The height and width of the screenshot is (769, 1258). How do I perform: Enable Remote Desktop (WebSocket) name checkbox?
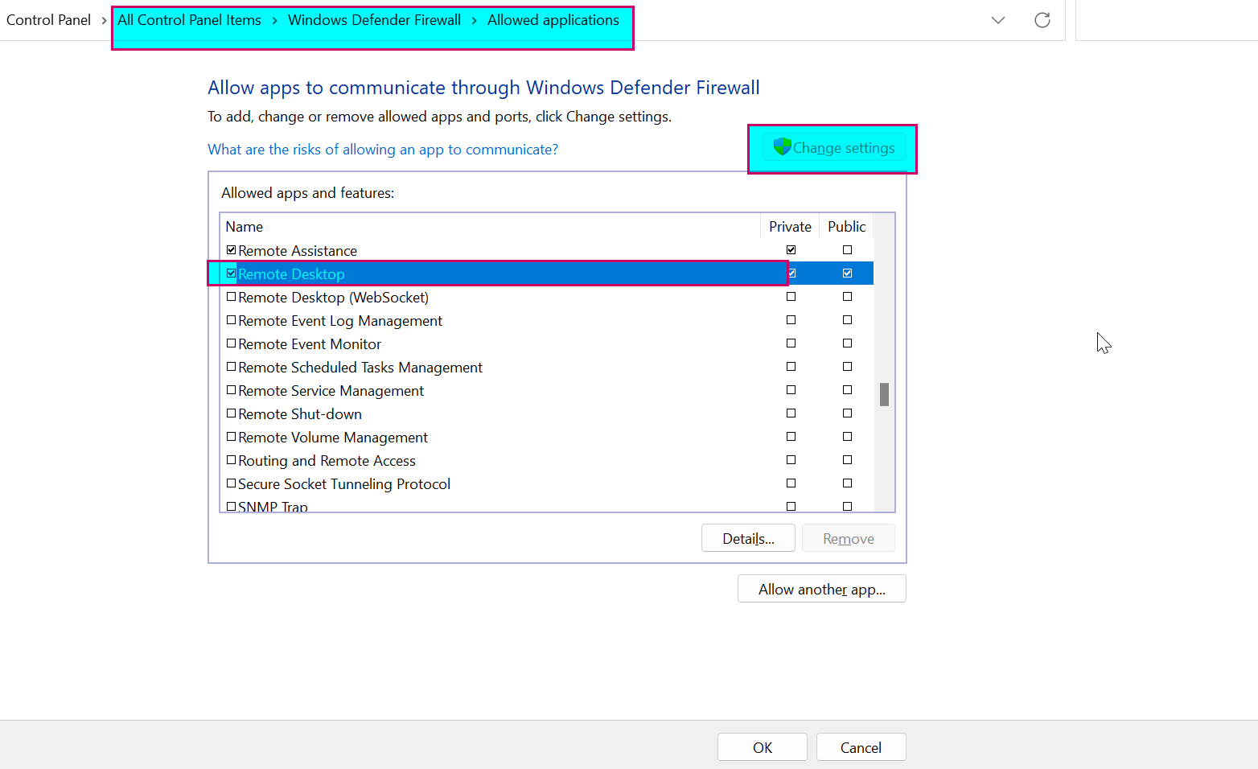[x=231, y=297]
